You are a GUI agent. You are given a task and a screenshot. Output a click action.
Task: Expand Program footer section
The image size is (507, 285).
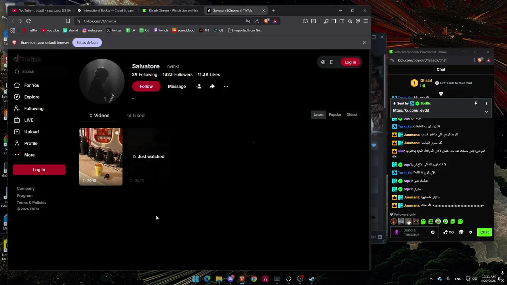pos(25,196)
